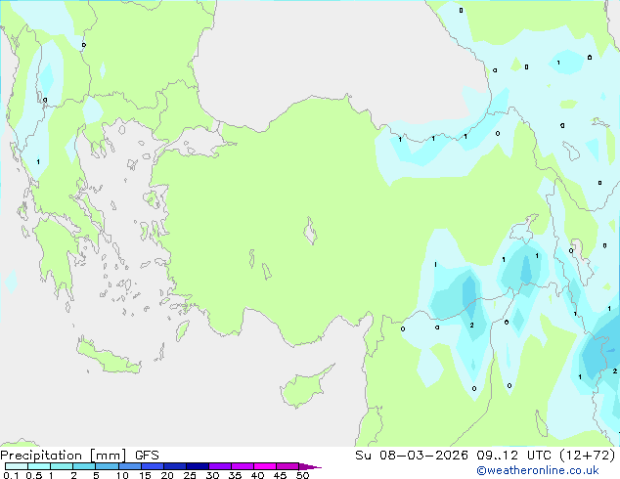Click the '(12+72)' forecast offset text
The image size is (620, 479).
[x=588, y=456]
